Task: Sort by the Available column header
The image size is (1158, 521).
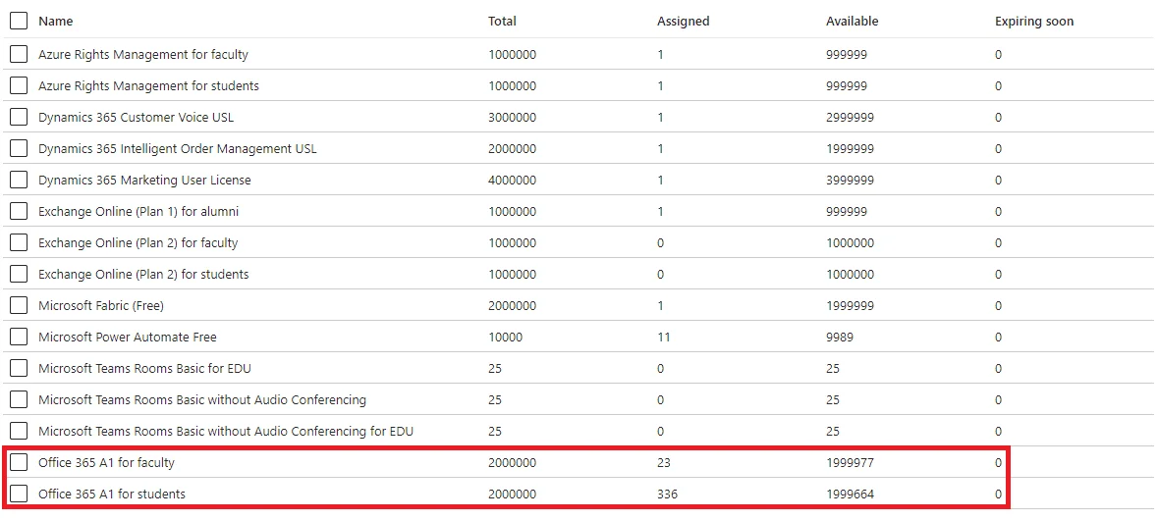Action: [x=853, y=22]
